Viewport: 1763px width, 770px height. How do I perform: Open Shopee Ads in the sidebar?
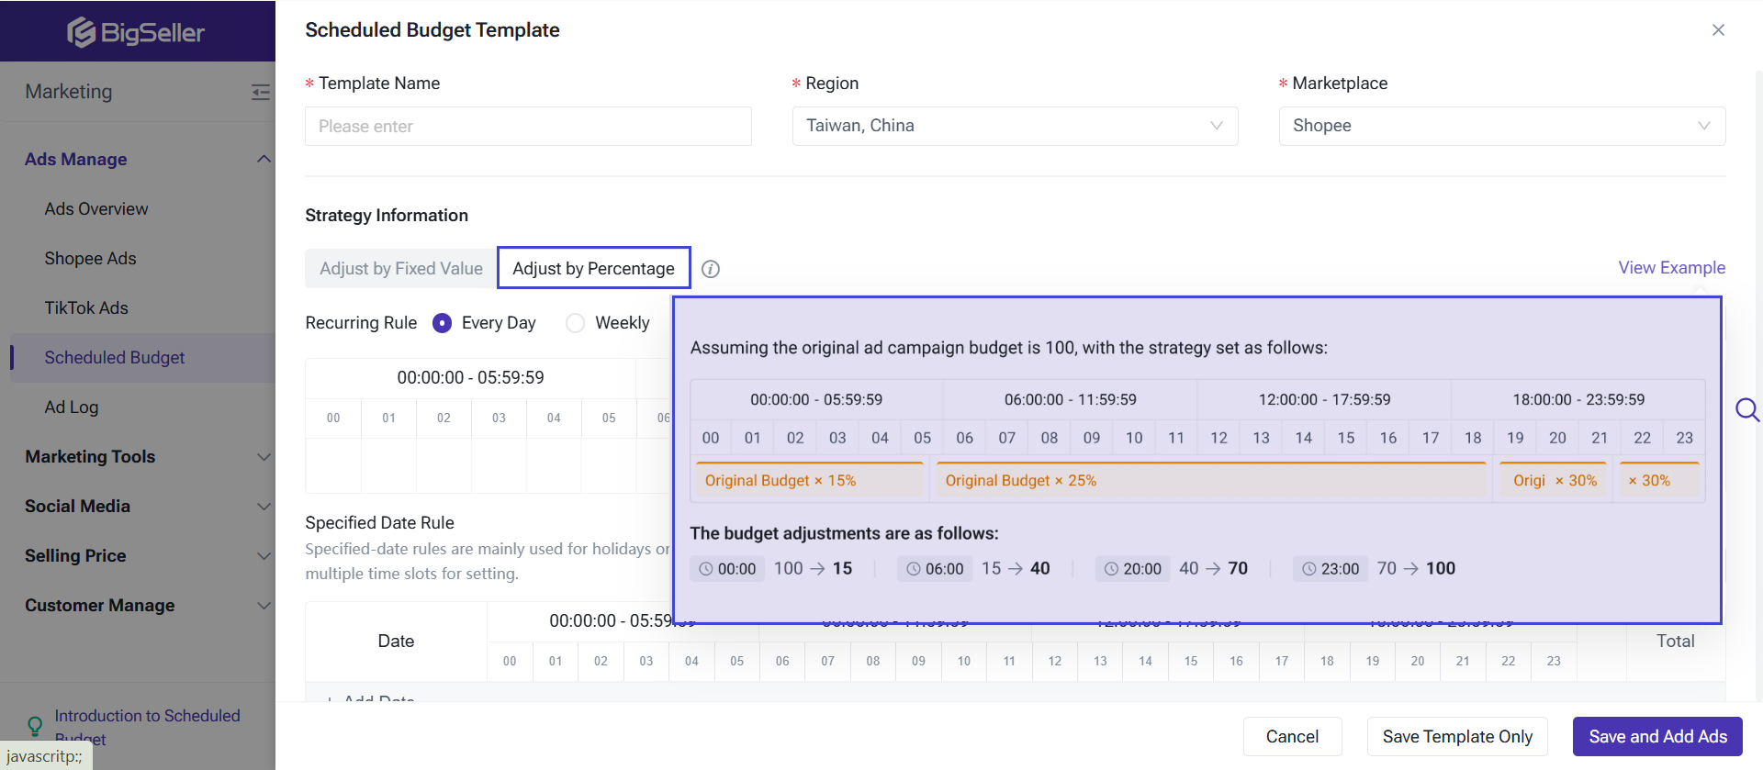point(90,258)
